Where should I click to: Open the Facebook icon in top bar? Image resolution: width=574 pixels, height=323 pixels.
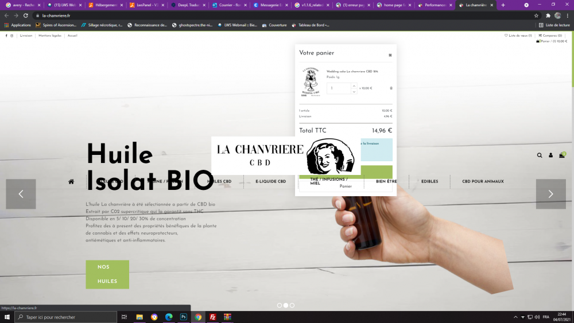point(6,36)
